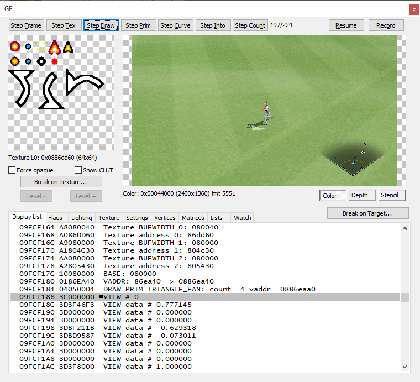Select row 'VIEW data # -0.073011'
Viewport: 420px width, 382px height.
tap(205, 336)
